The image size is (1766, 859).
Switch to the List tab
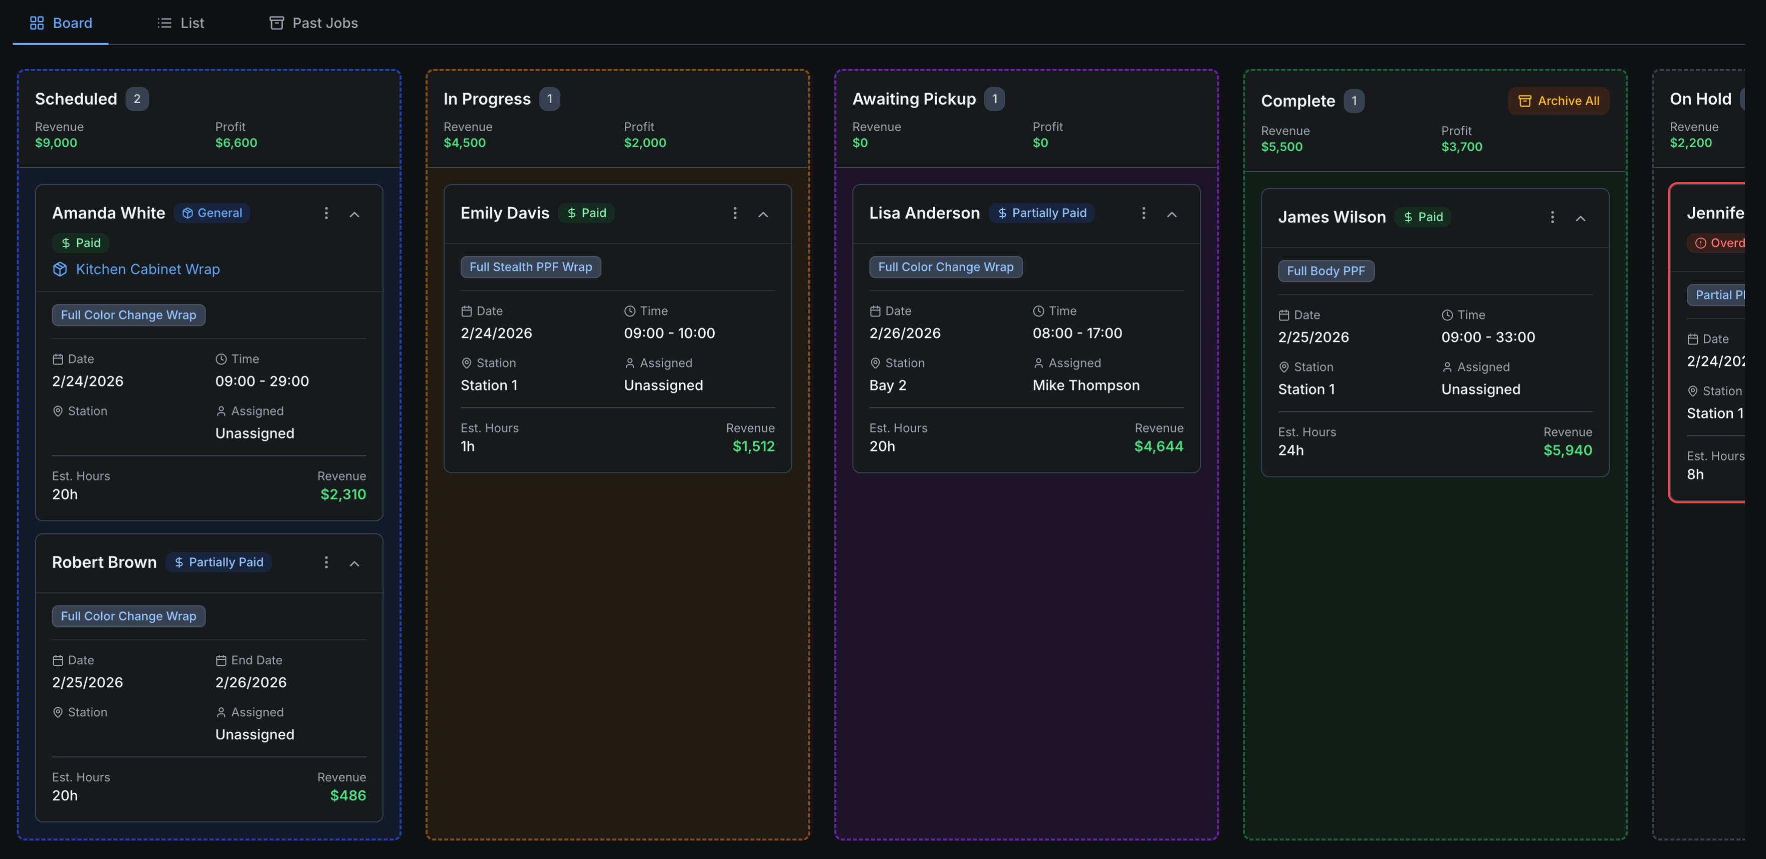[x=181, y=24]
